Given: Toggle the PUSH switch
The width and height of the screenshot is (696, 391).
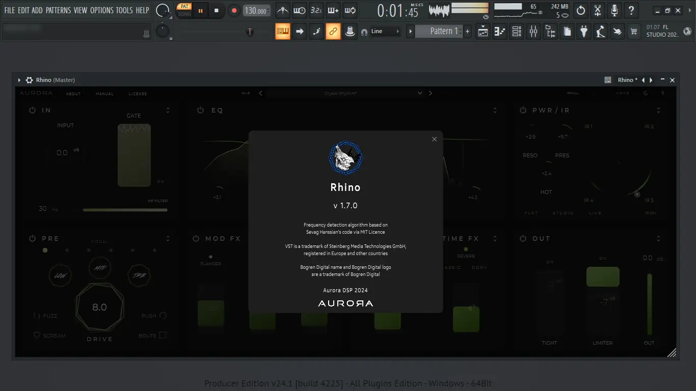Looking at the screenshot, I should tap(163, 316).
